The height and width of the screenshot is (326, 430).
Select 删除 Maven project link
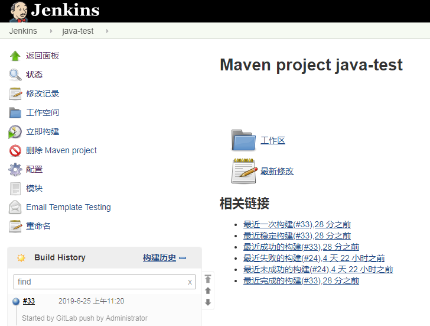point(61,150)
